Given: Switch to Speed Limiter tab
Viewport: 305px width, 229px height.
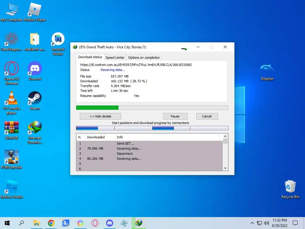Looking at the screenshot, I should [115, 58].
